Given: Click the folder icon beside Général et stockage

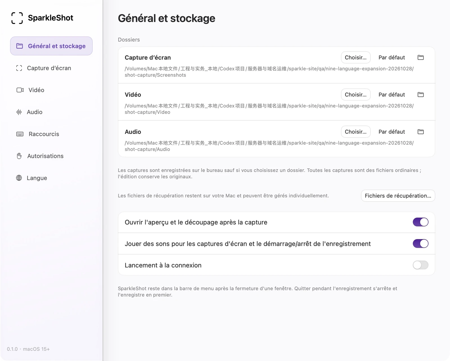Looking at the screenshot, I should (19, 46).
